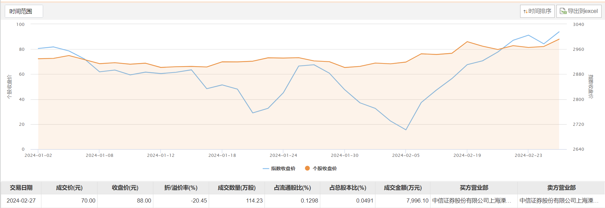Select the 卖方营业部 column header
The image size is (605, 208).
pyautogui.click(x=561, y=188)
